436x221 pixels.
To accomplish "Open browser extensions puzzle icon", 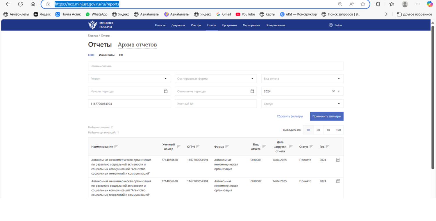I will [378, 4].
